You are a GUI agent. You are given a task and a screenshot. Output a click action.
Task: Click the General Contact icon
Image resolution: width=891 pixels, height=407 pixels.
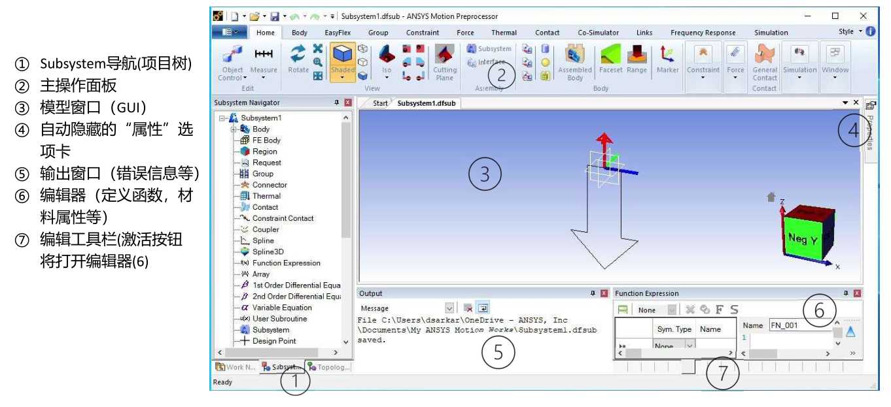click(x=764, y=63)
